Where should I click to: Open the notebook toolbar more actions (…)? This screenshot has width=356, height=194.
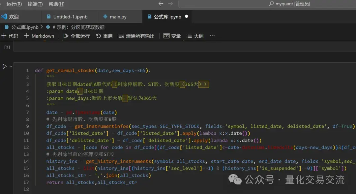(212, 36)
